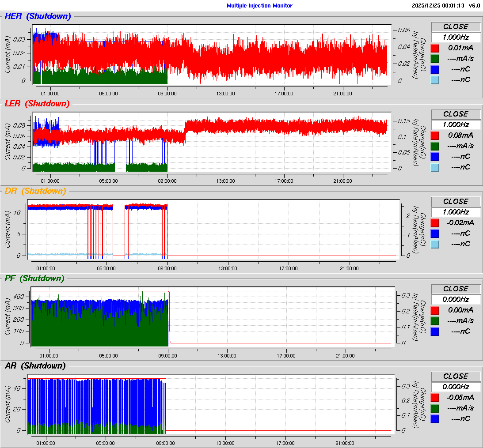Click the Multiple Injection Monitor title text
483x448 pixels.
click(259, 6)
